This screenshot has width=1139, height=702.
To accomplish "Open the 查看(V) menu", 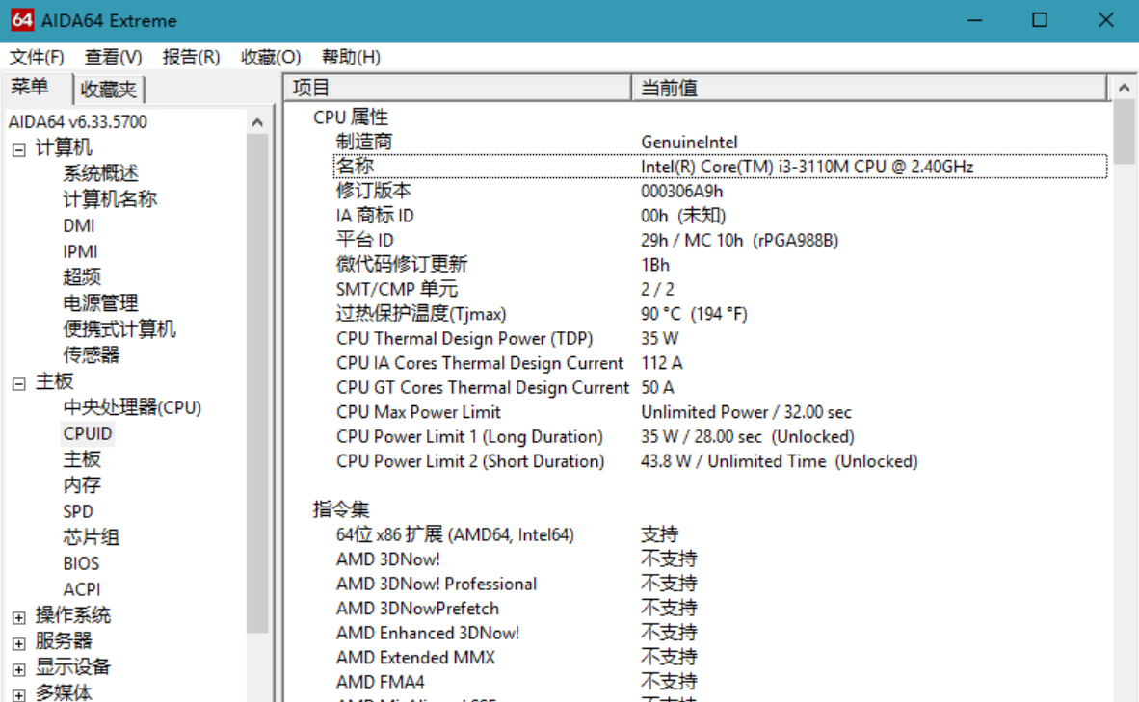I will point(113,57).
